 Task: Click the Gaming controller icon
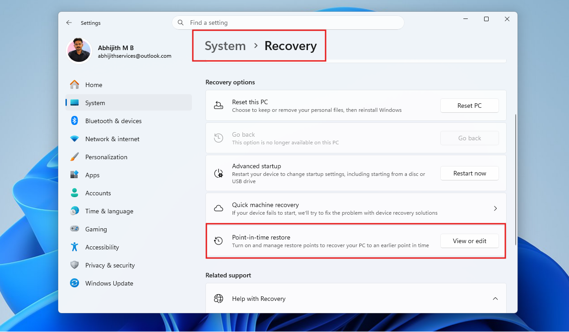click(x=75, y=229)
